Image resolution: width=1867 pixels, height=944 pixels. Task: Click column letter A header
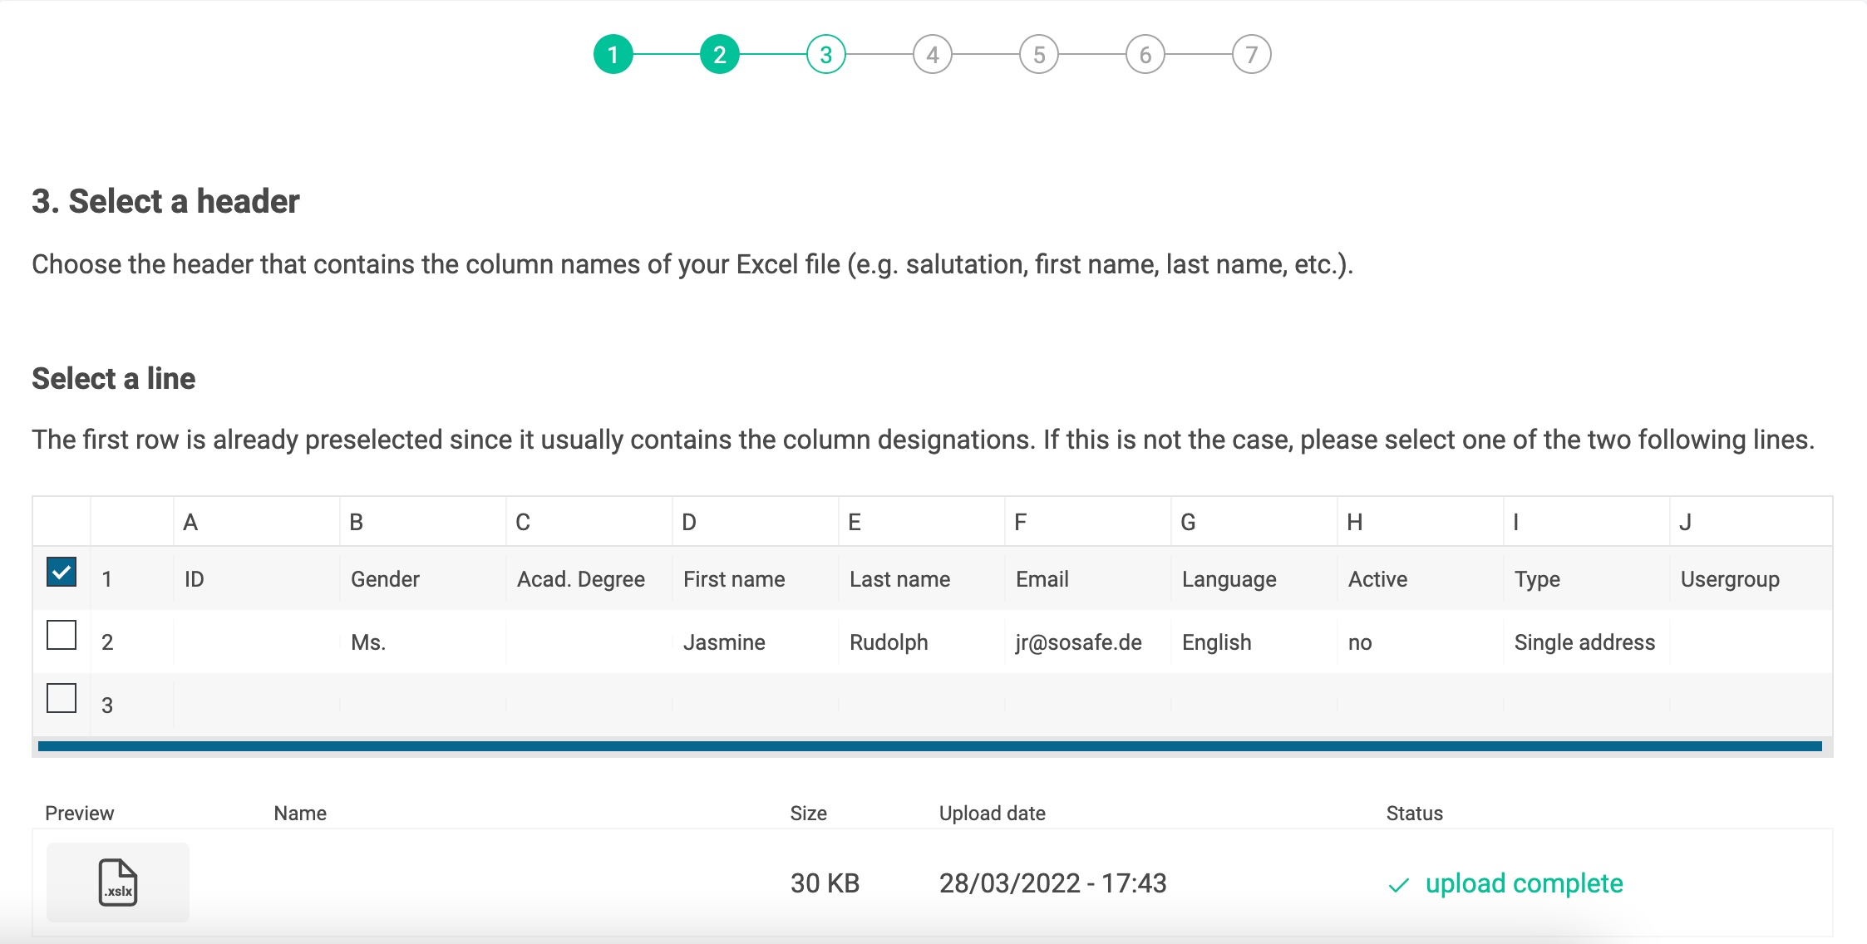point(190,522)
